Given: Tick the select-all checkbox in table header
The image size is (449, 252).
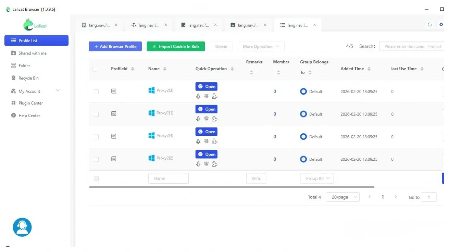Looking at the screenshot, I should point(95,69).
